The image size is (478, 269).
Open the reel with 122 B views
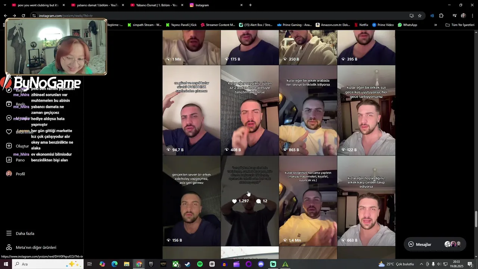coord(366,110)
